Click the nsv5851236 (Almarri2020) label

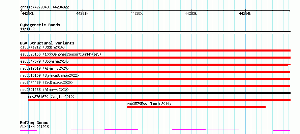point(44,90)
